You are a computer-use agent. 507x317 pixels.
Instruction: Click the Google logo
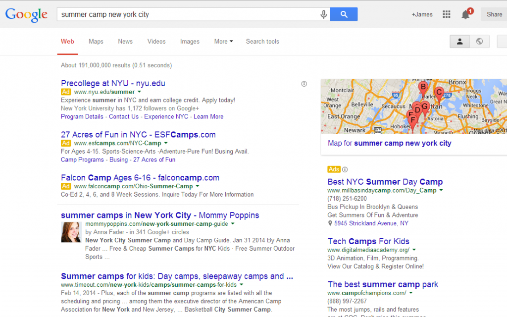tap(26, 15)
